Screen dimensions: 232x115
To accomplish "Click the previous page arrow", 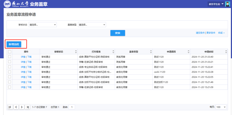I will click(16, 107).
